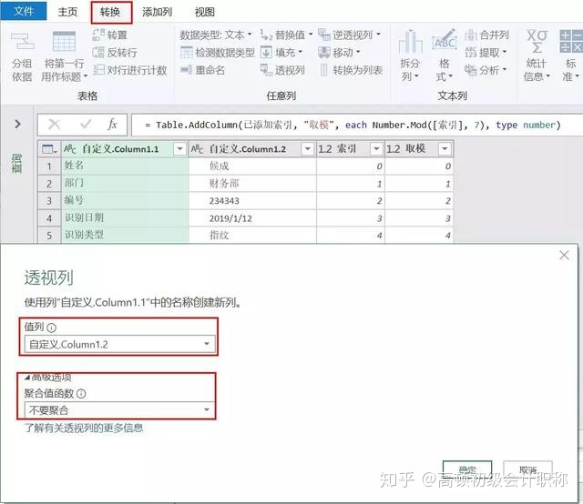The width and height of the screenshot is (583, 504).
Task: Open filter dropdown of 索引 column
Action: point(376,149)
